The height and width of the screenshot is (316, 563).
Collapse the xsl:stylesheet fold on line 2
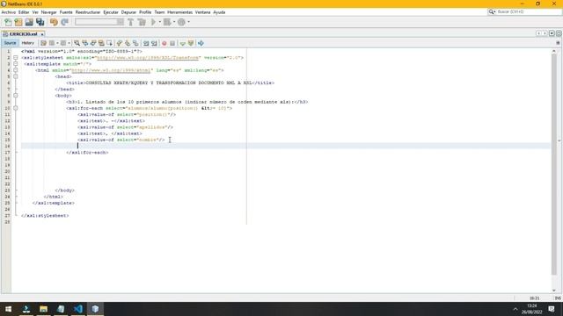(16, 58)
